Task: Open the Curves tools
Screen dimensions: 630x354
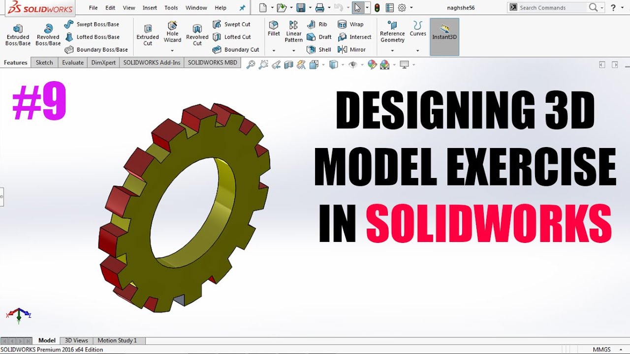Action: click(418, 29)
